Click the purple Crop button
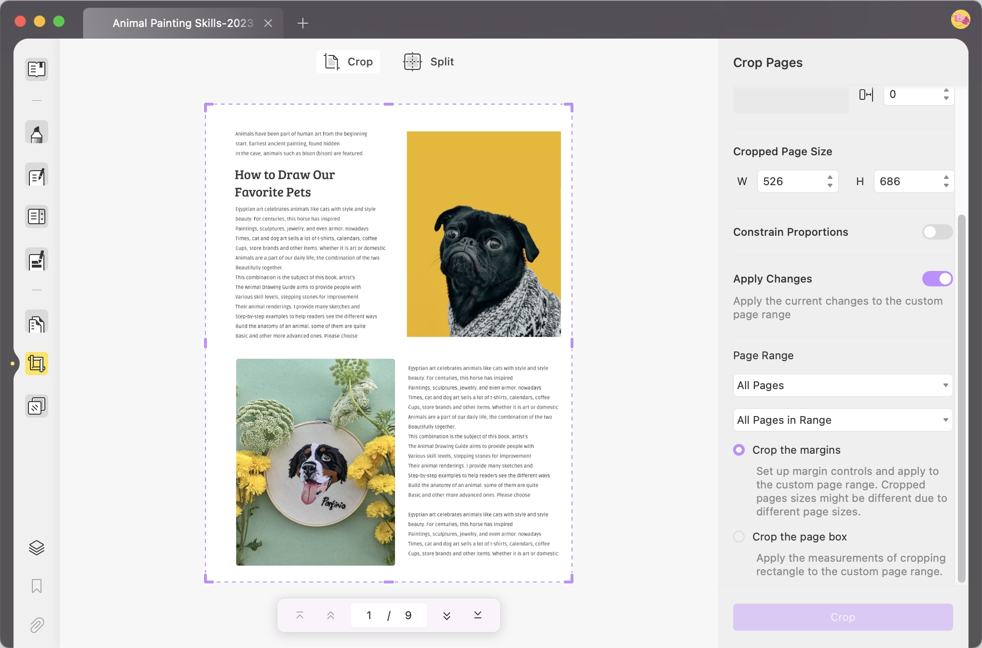 coord(843,617)
